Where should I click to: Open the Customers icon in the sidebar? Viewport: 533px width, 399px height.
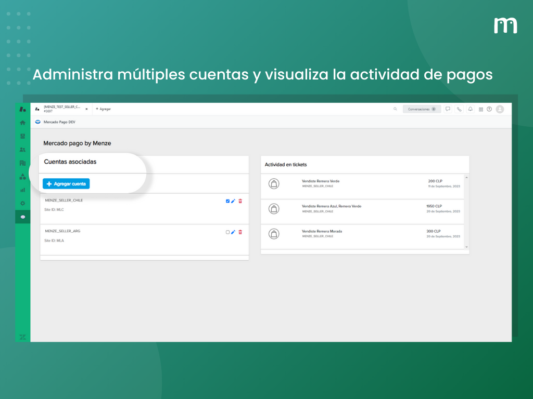(22, 150)
